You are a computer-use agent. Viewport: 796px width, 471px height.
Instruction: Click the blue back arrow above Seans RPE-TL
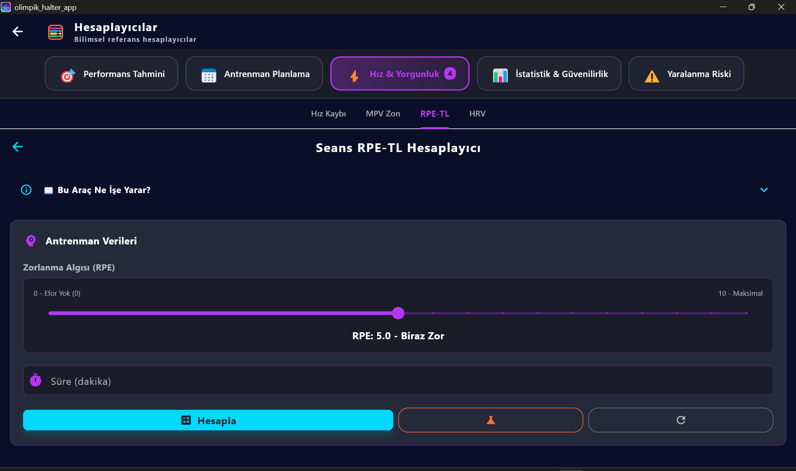pyautogui.click(x=17, y=147)
